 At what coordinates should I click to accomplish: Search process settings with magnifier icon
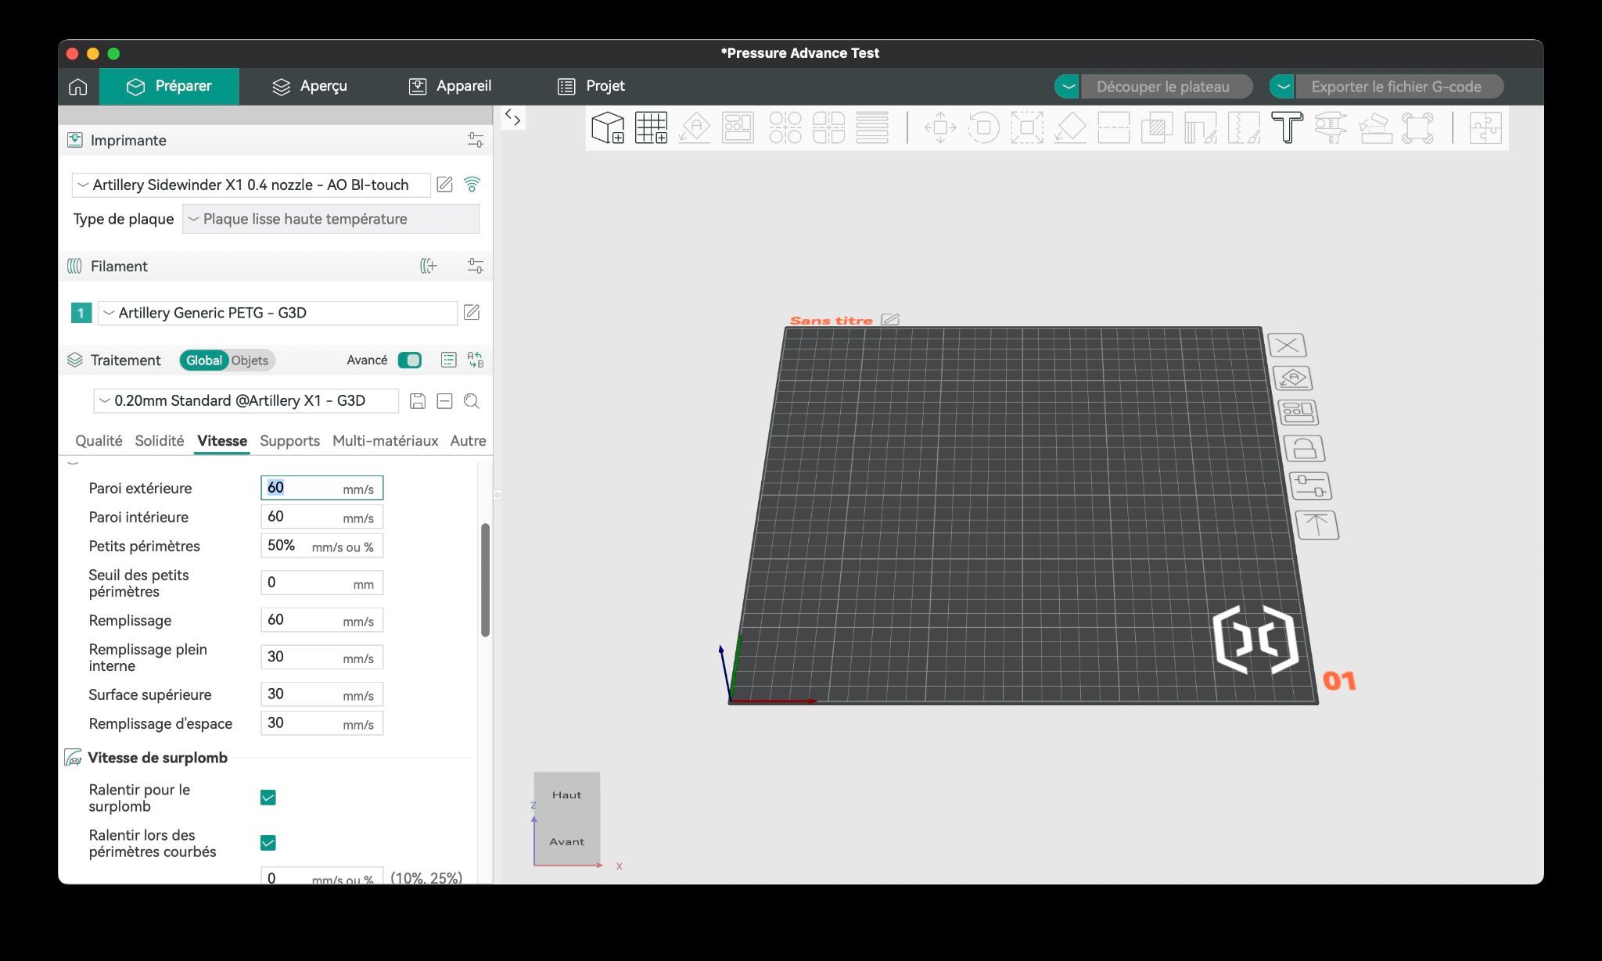472,401
